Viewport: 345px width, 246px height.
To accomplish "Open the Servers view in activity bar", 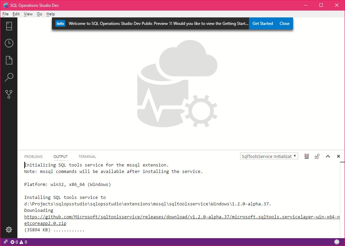I will coord(9,26).
